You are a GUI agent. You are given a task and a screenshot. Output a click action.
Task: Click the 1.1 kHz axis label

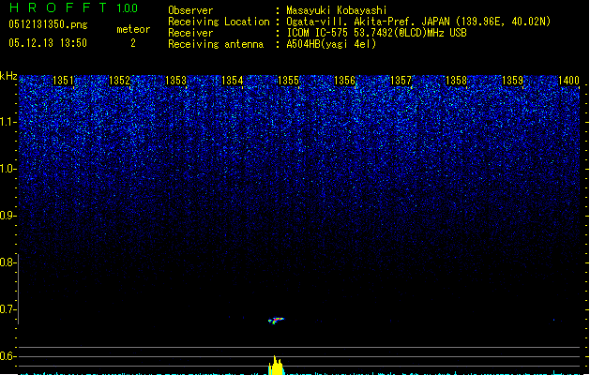pos(8,122)
